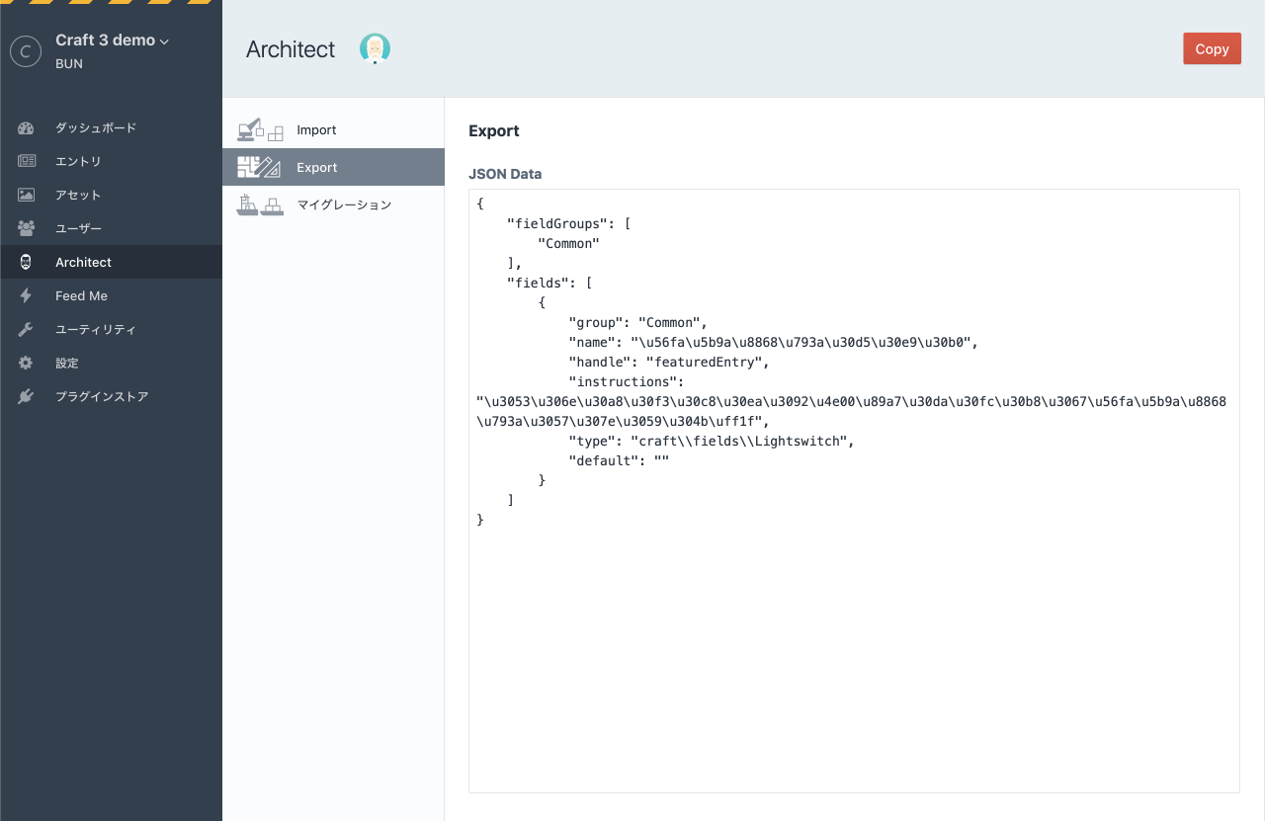The height and width of the screenshot is (821, 1265).
Task: Click the Feed Me lightning bolt icon
Action: click(x=25, y=295)
